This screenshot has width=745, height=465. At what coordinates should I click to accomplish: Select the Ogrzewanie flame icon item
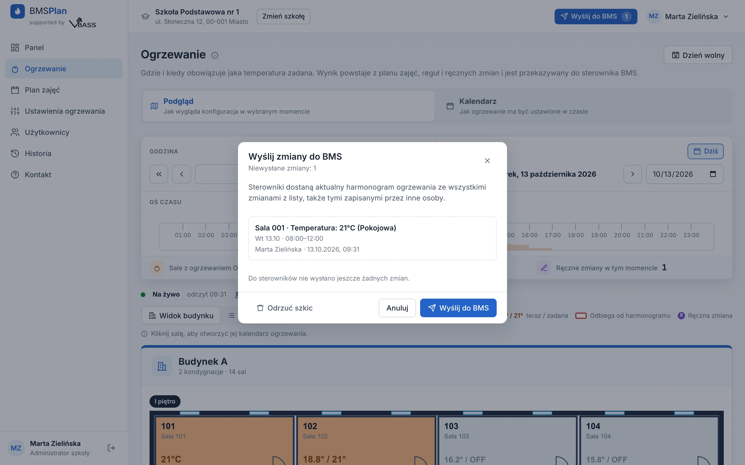tap(15, 69)
